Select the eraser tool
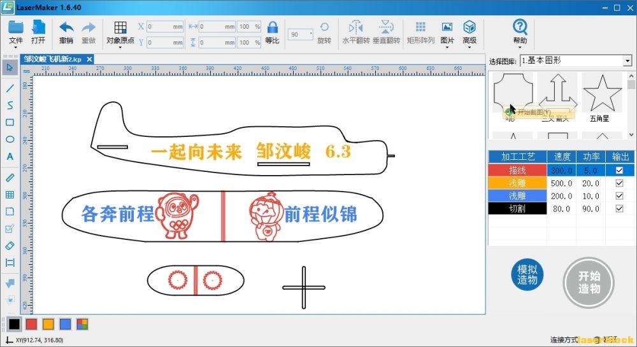The width and height of the screenshot is (637, 347). click(10, 246)
